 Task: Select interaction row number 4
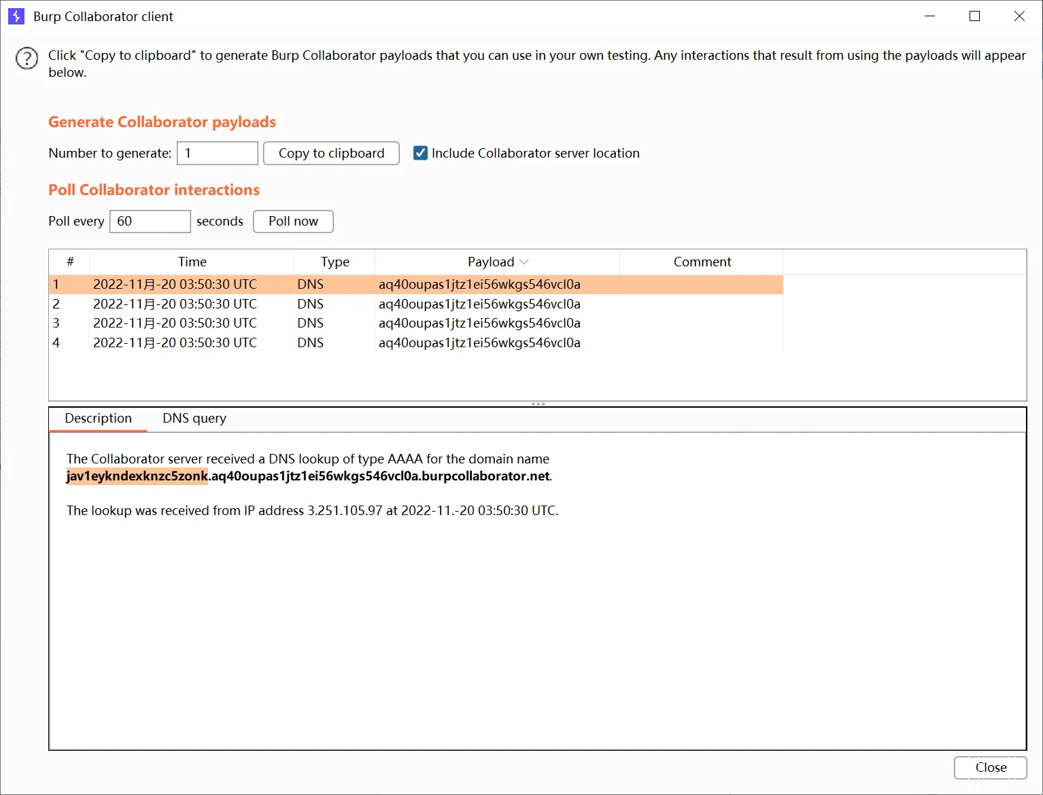(415, 343)
